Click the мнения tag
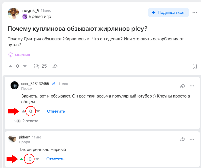Viewport: 201px width, 168px height. coord(19,55)
